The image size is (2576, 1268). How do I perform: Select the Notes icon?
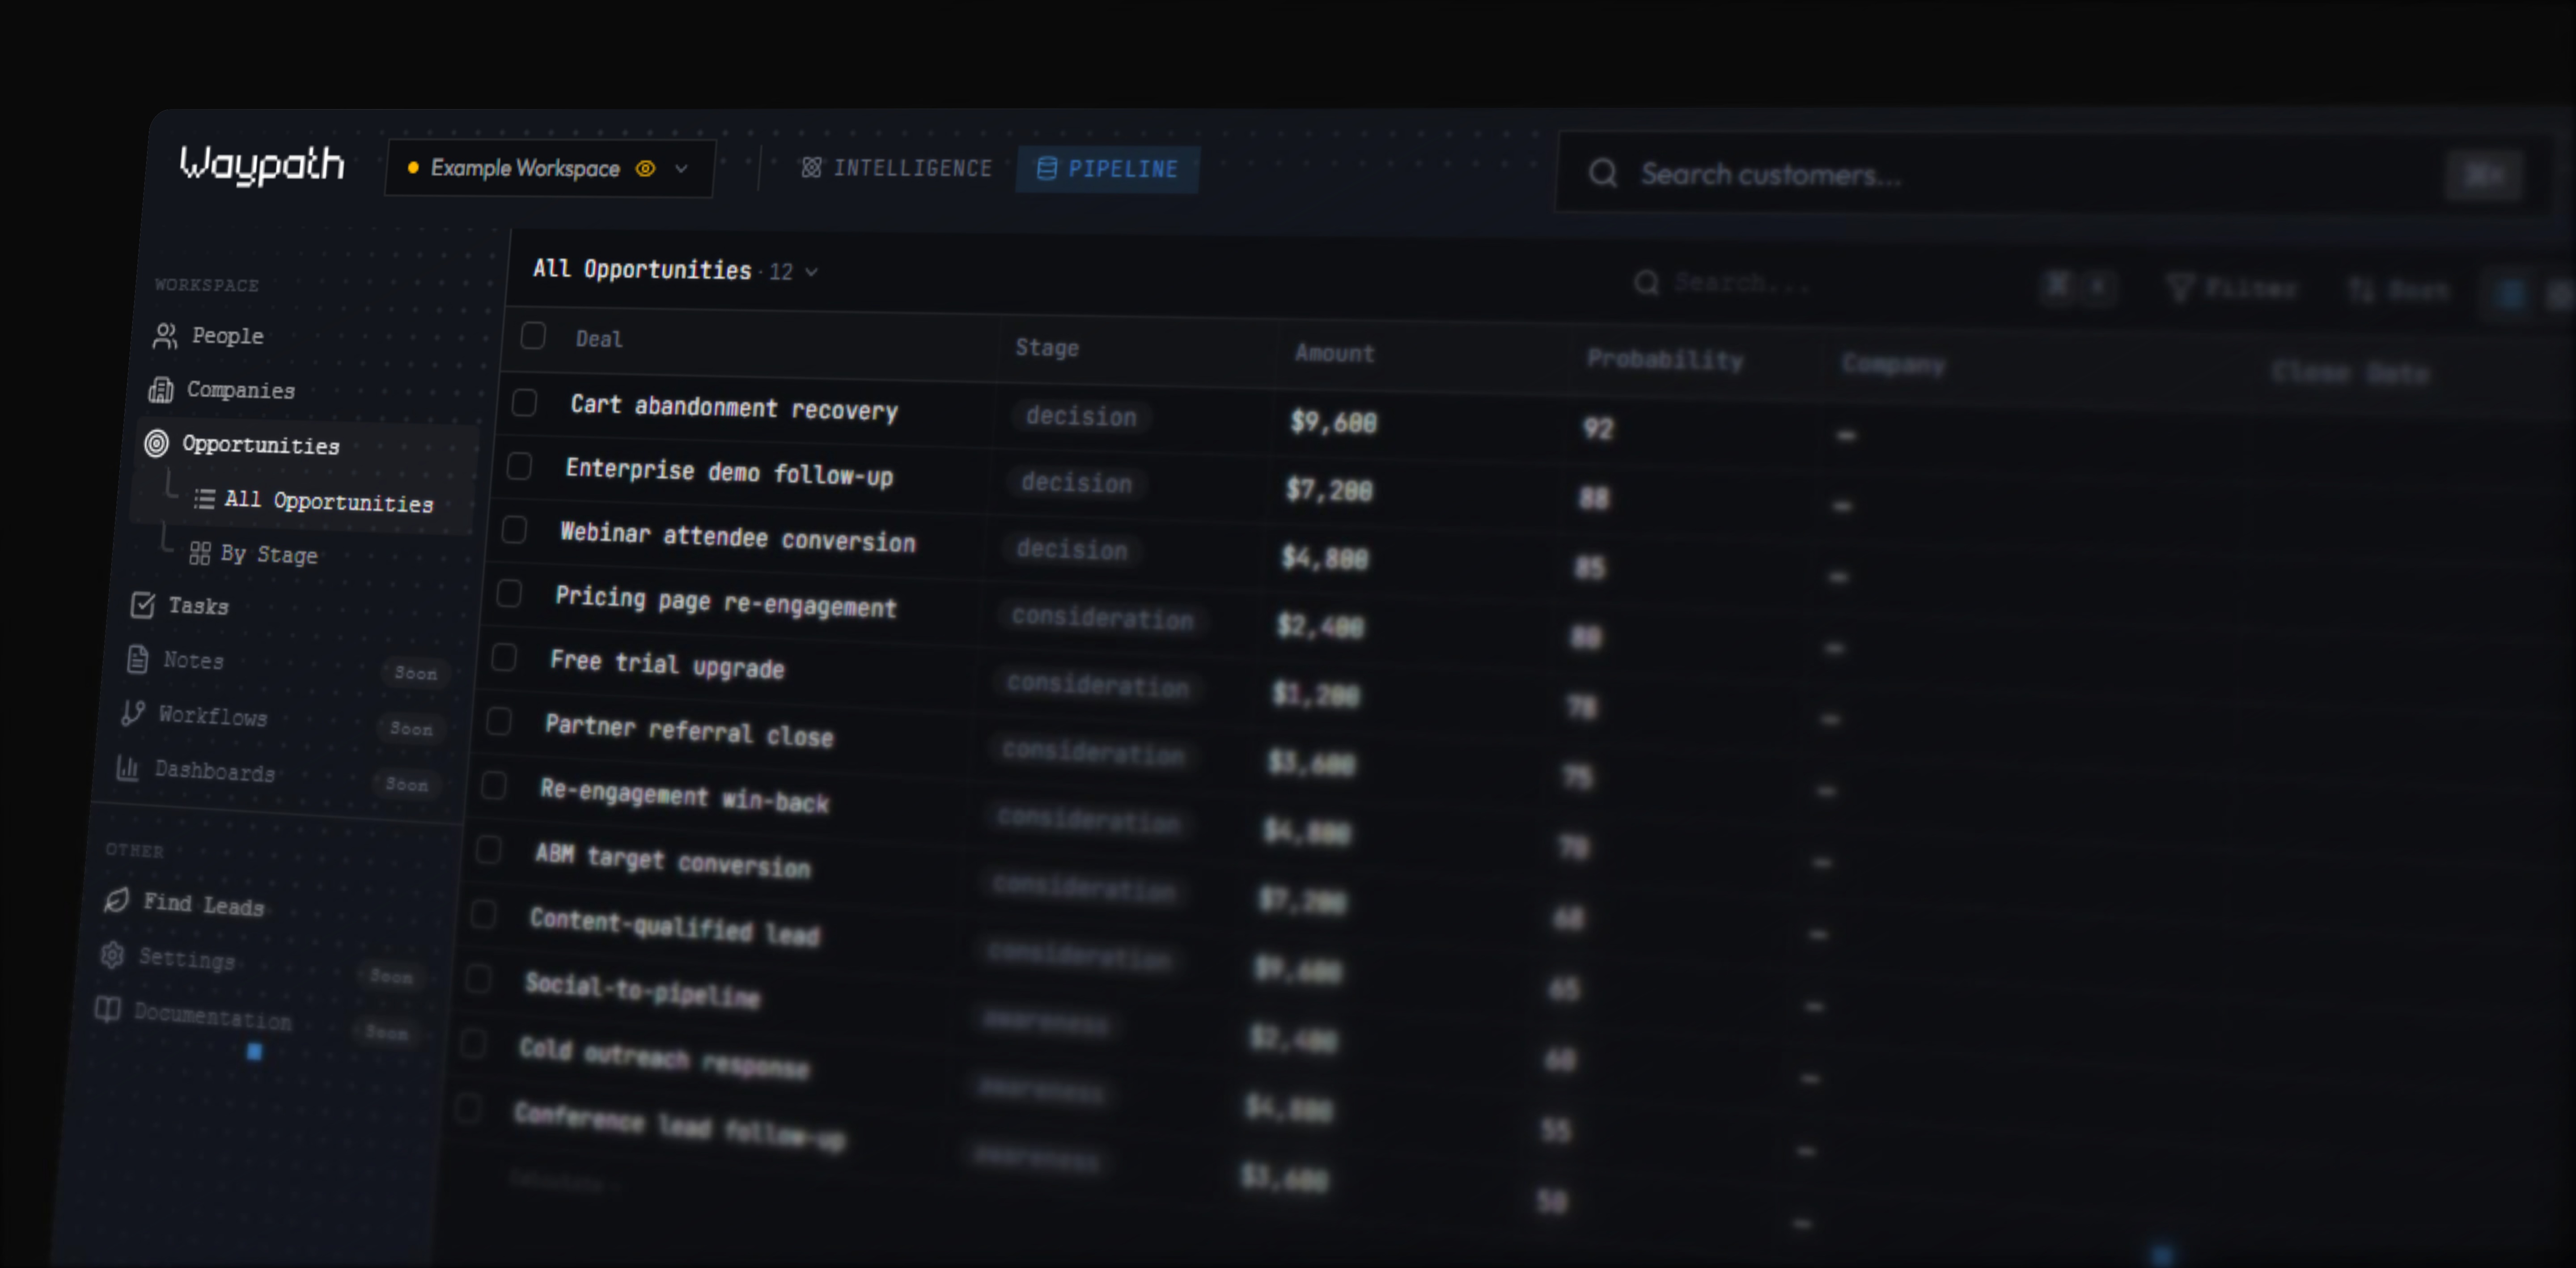pyautogui.click(x=137, y=659)
